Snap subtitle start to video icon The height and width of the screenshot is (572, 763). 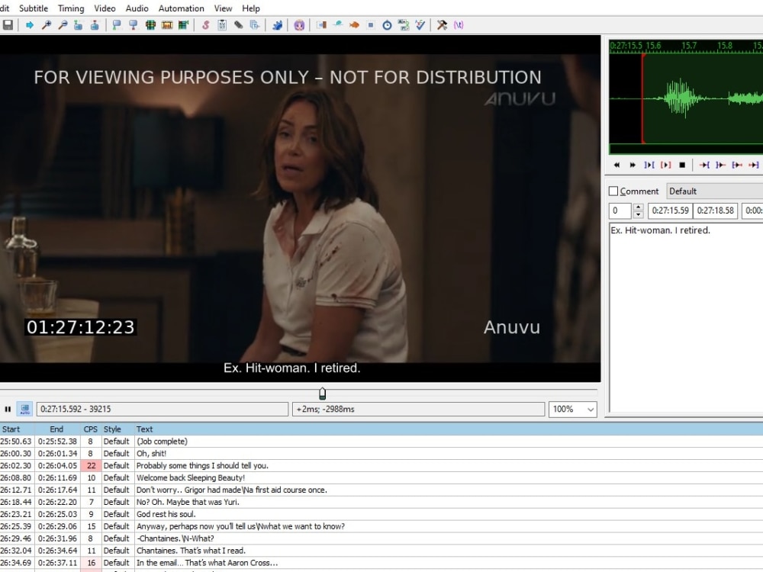[x=117, y=25]
